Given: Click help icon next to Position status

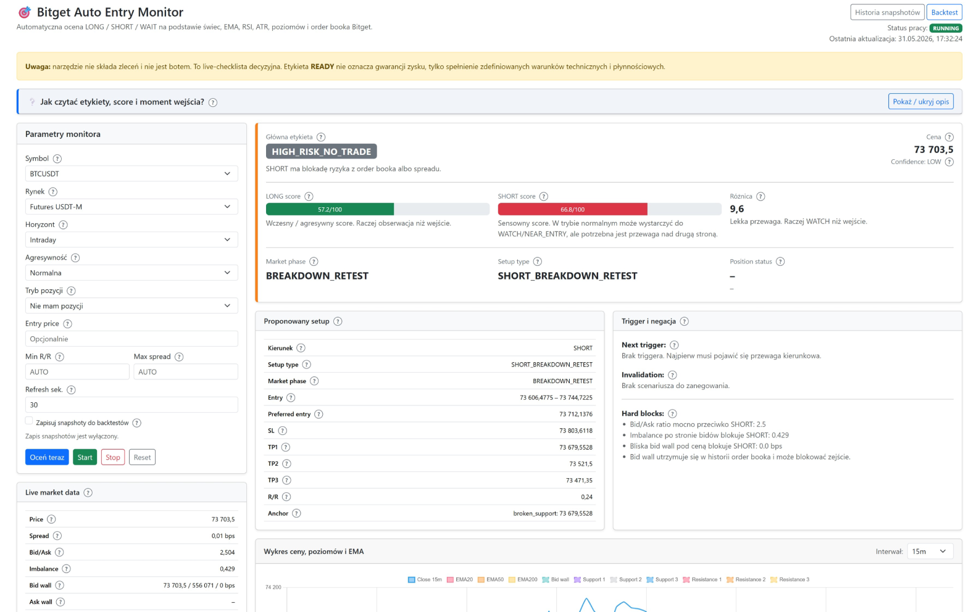Looking at the screenshot, I should pos(780,262).
